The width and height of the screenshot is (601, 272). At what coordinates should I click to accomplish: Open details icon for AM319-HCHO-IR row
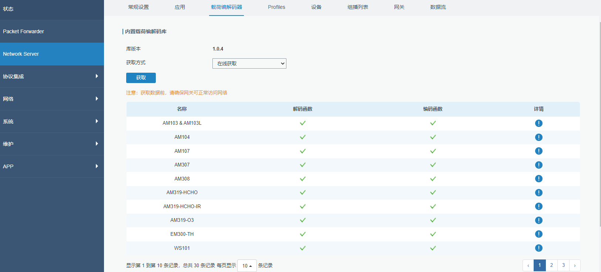(x=538, y=206)
